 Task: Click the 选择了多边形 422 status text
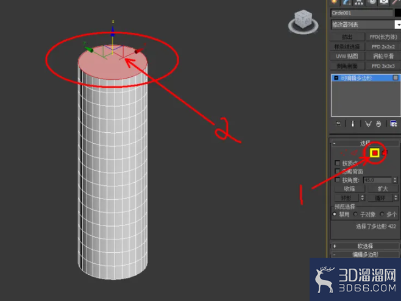pos(375,226)
